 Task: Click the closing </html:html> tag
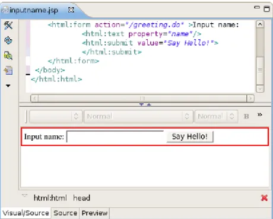coord(56,79)
